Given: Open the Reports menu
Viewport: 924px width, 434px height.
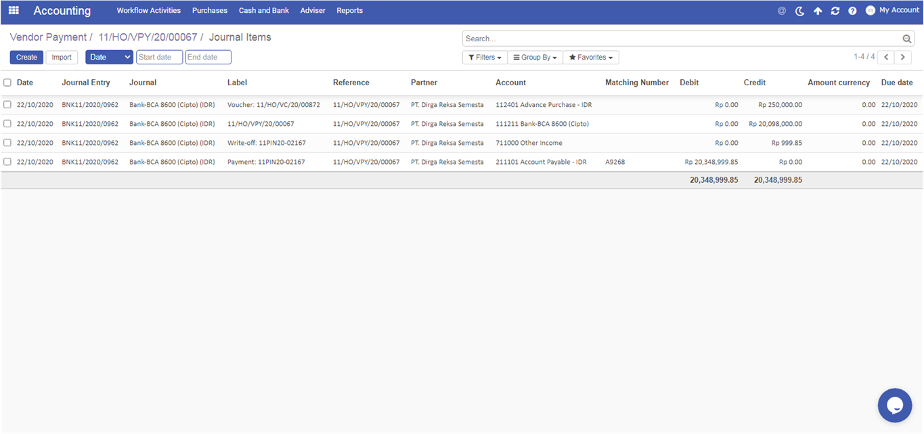Looking at the screenshot, I should (x=349, y=11).
